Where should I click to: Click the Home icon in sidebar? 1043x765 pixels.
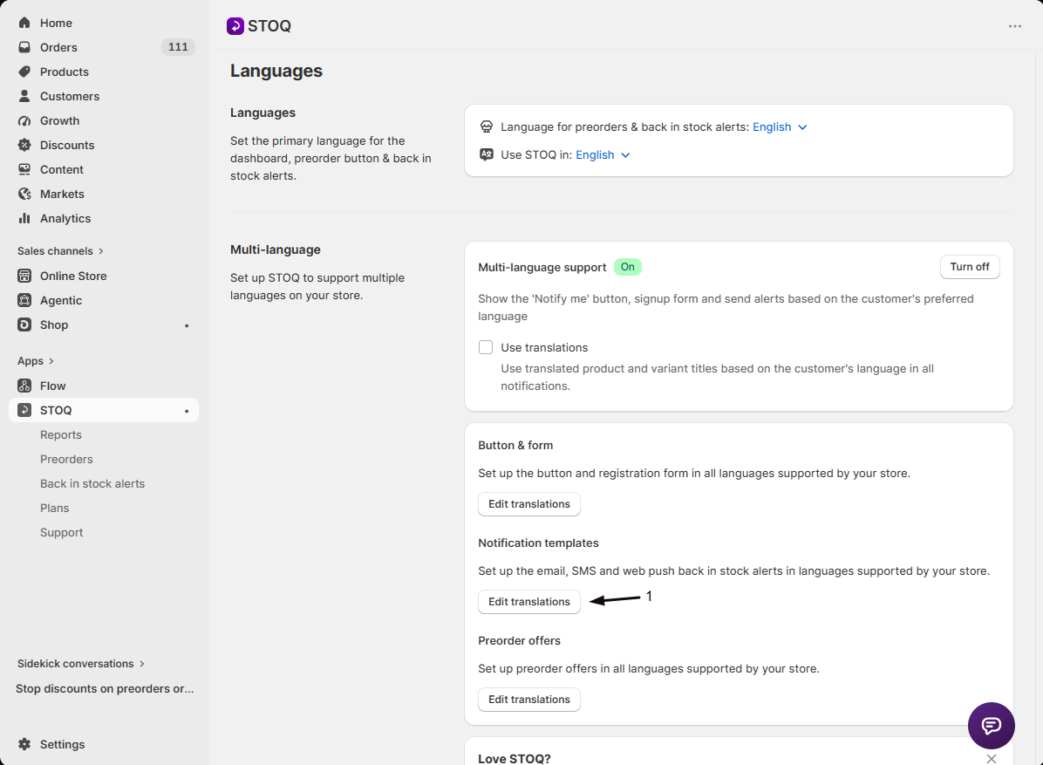tap(24, 23)
